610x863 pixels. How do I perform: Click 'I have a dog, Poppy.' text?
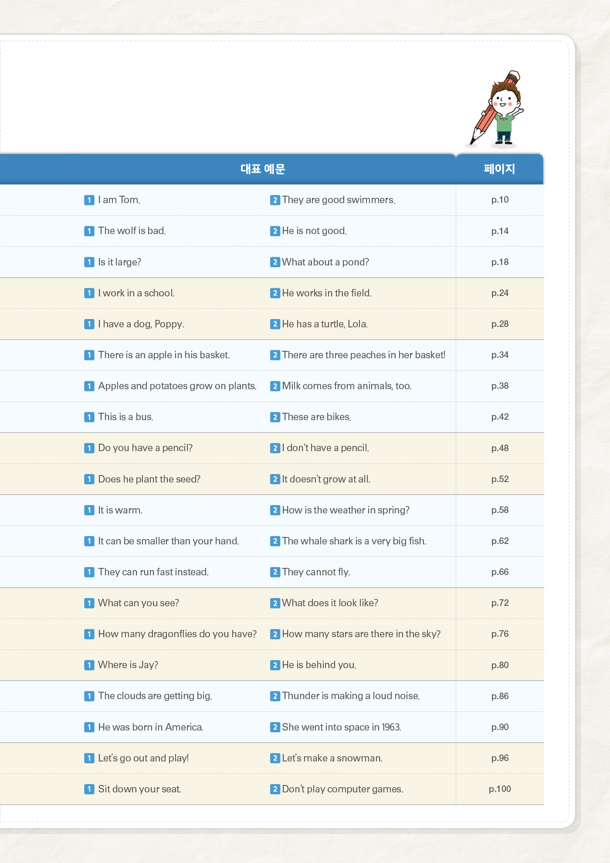141,324
